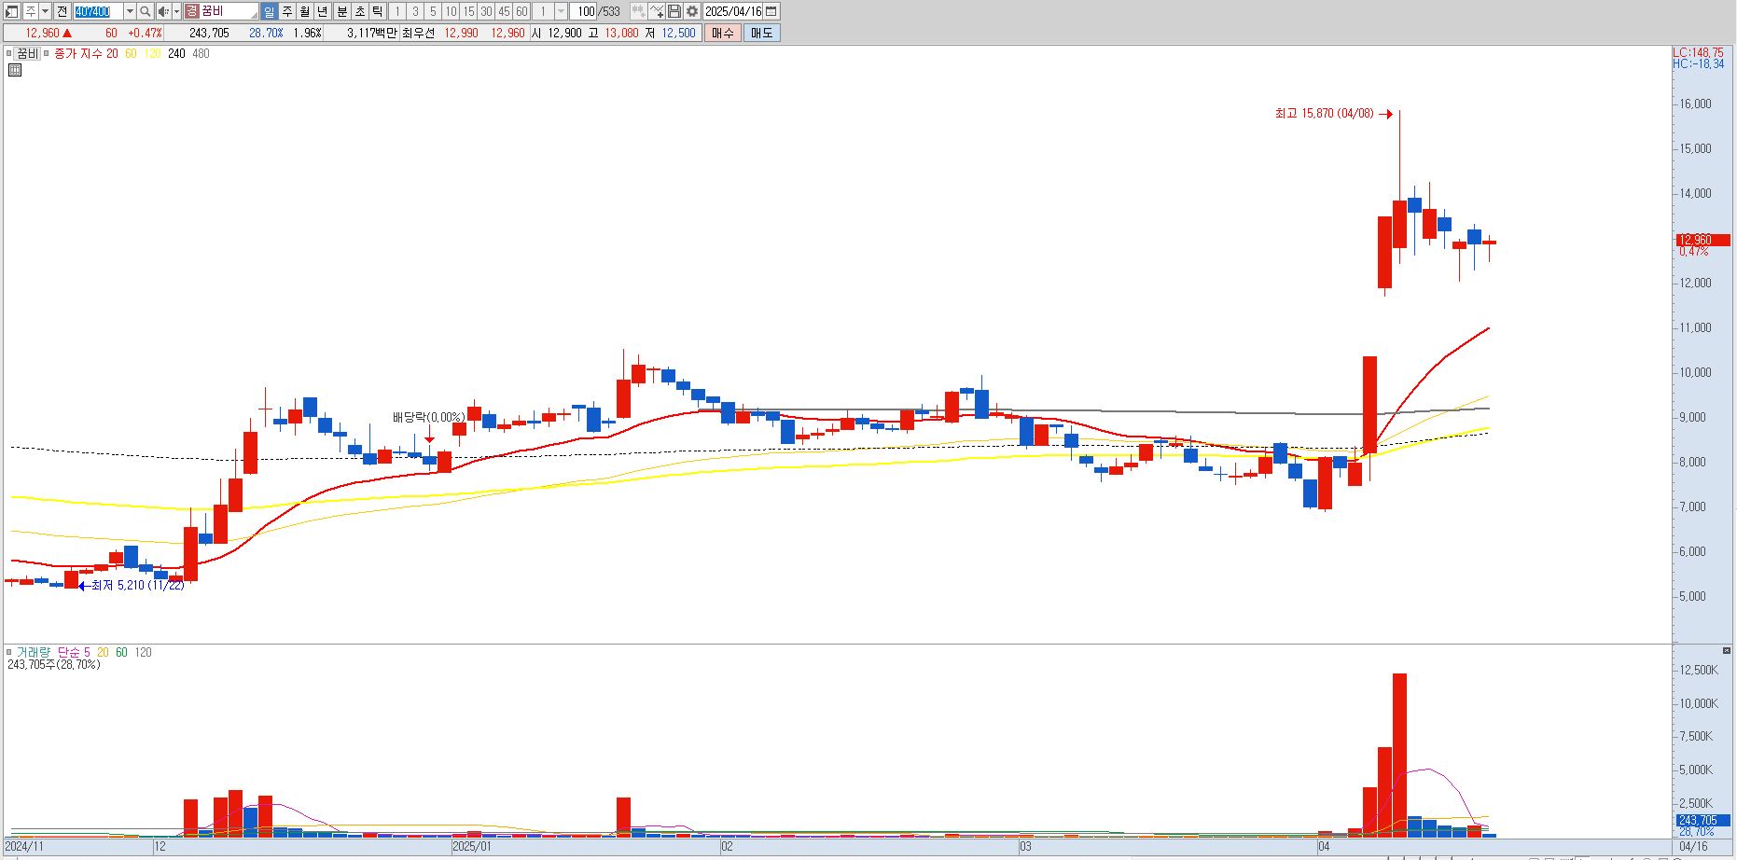Screen dimensions: 1737x860
Task: Click the 경 badge before stock name
Action: pos(192,11)
